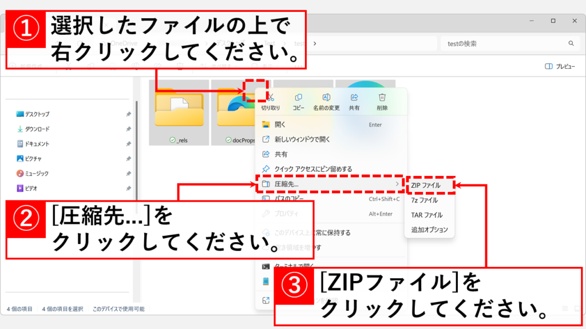Click pin icon beside ミュージック
The width and height of the screenshot is (586, 329).
coord(128,174)
